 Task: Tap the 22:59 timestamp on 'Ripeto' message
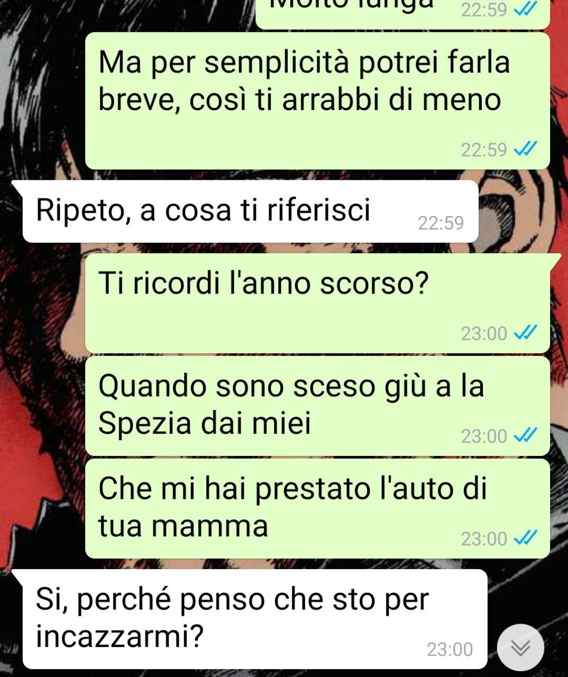(x=441, y=223)
